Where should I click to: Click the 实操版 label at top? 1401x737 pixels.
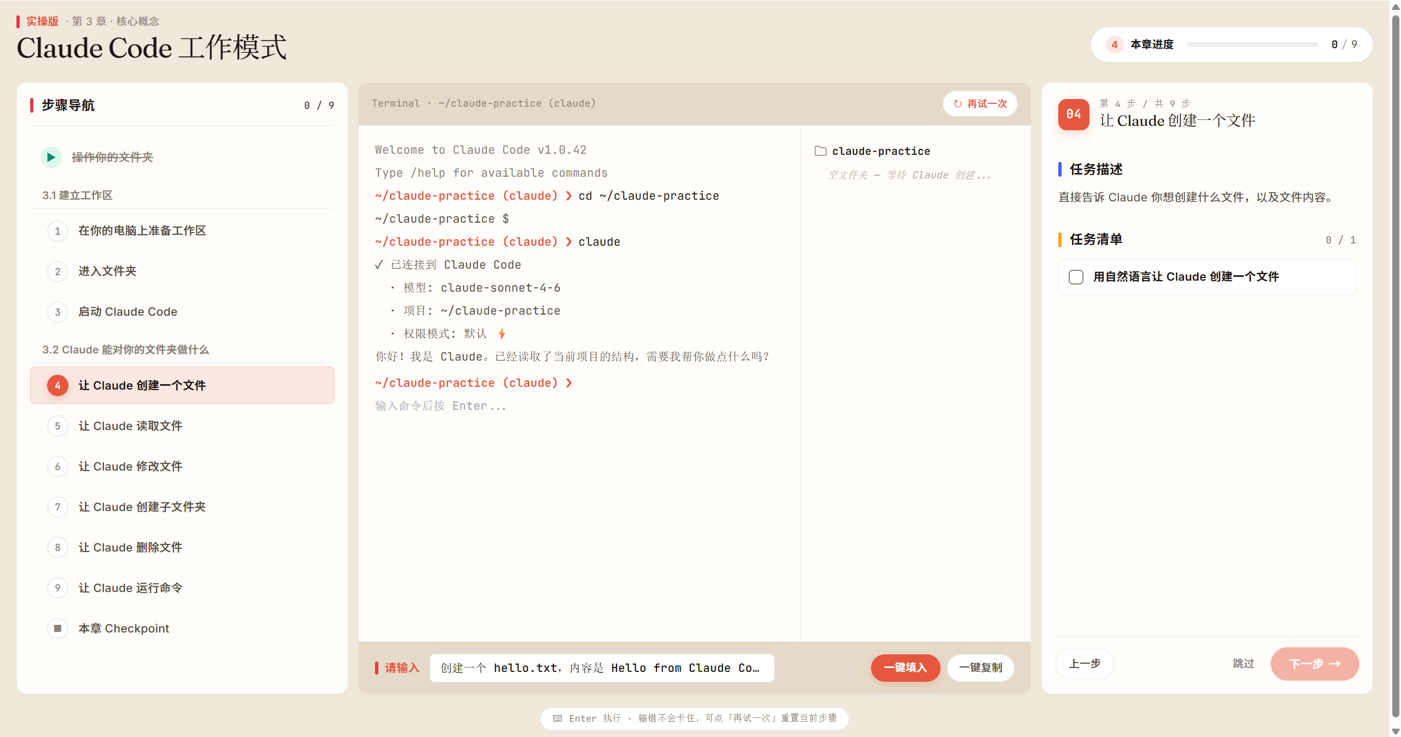pos(42,21)
